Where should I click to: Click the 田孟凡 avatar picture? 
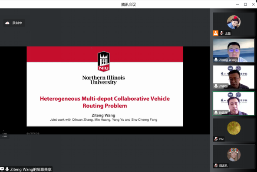click(x=234, y=155)
